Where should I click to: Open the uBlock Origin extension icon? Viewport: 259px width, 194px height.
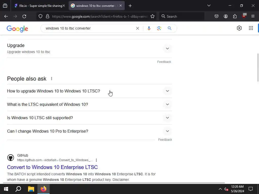pos(244,16)
